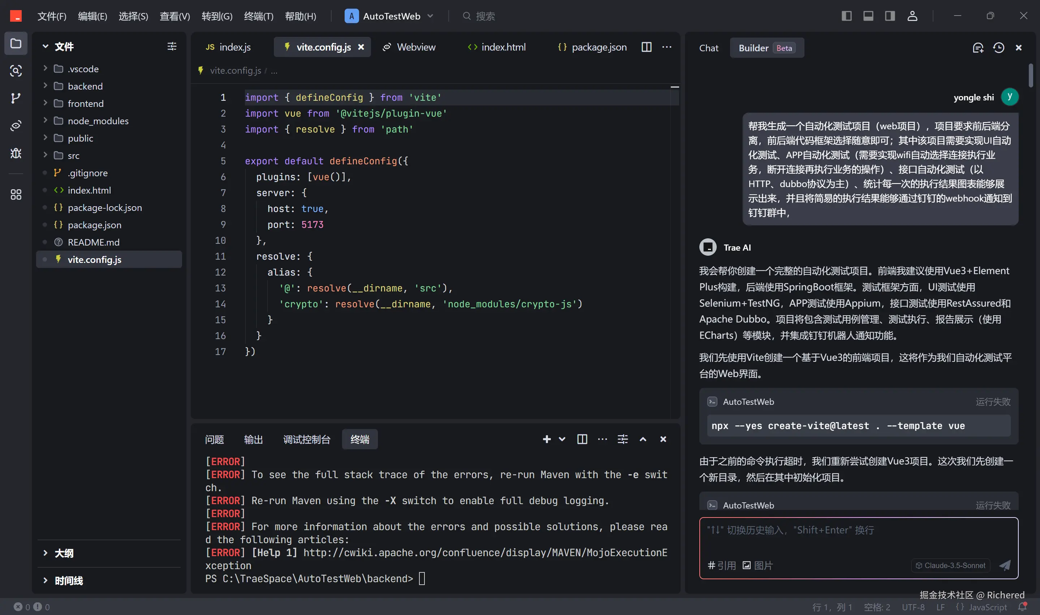Toggle the left primary sidebar layout
The width and height of the screenshot is (1040, 615).
[x=846, y=16]
